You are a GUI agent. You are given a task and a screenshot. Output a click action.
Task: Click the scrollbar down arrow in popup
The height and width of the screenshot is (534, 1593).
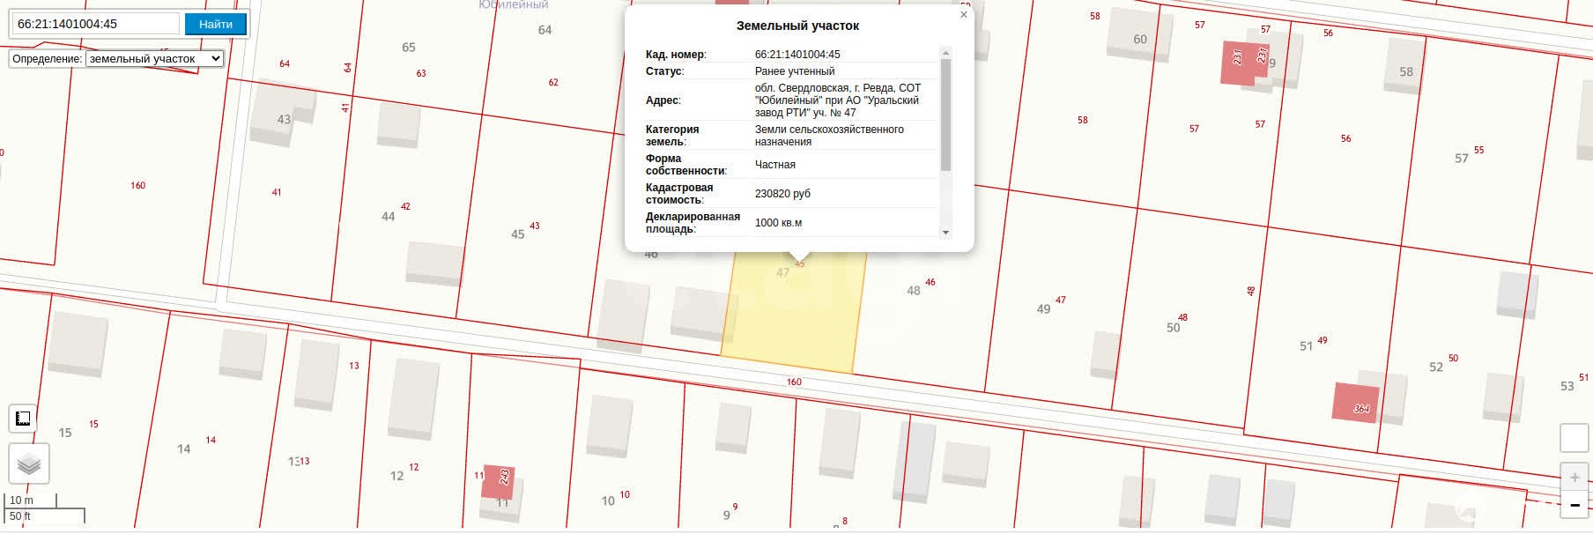(946, 233)
